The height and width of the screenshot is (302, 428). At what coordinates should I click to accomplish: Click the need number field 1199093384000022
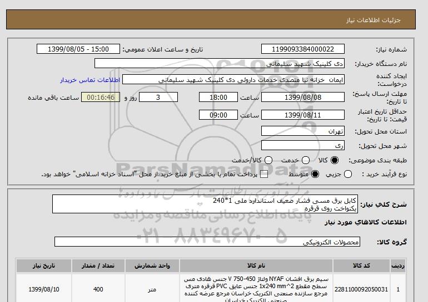pos(303,49)
